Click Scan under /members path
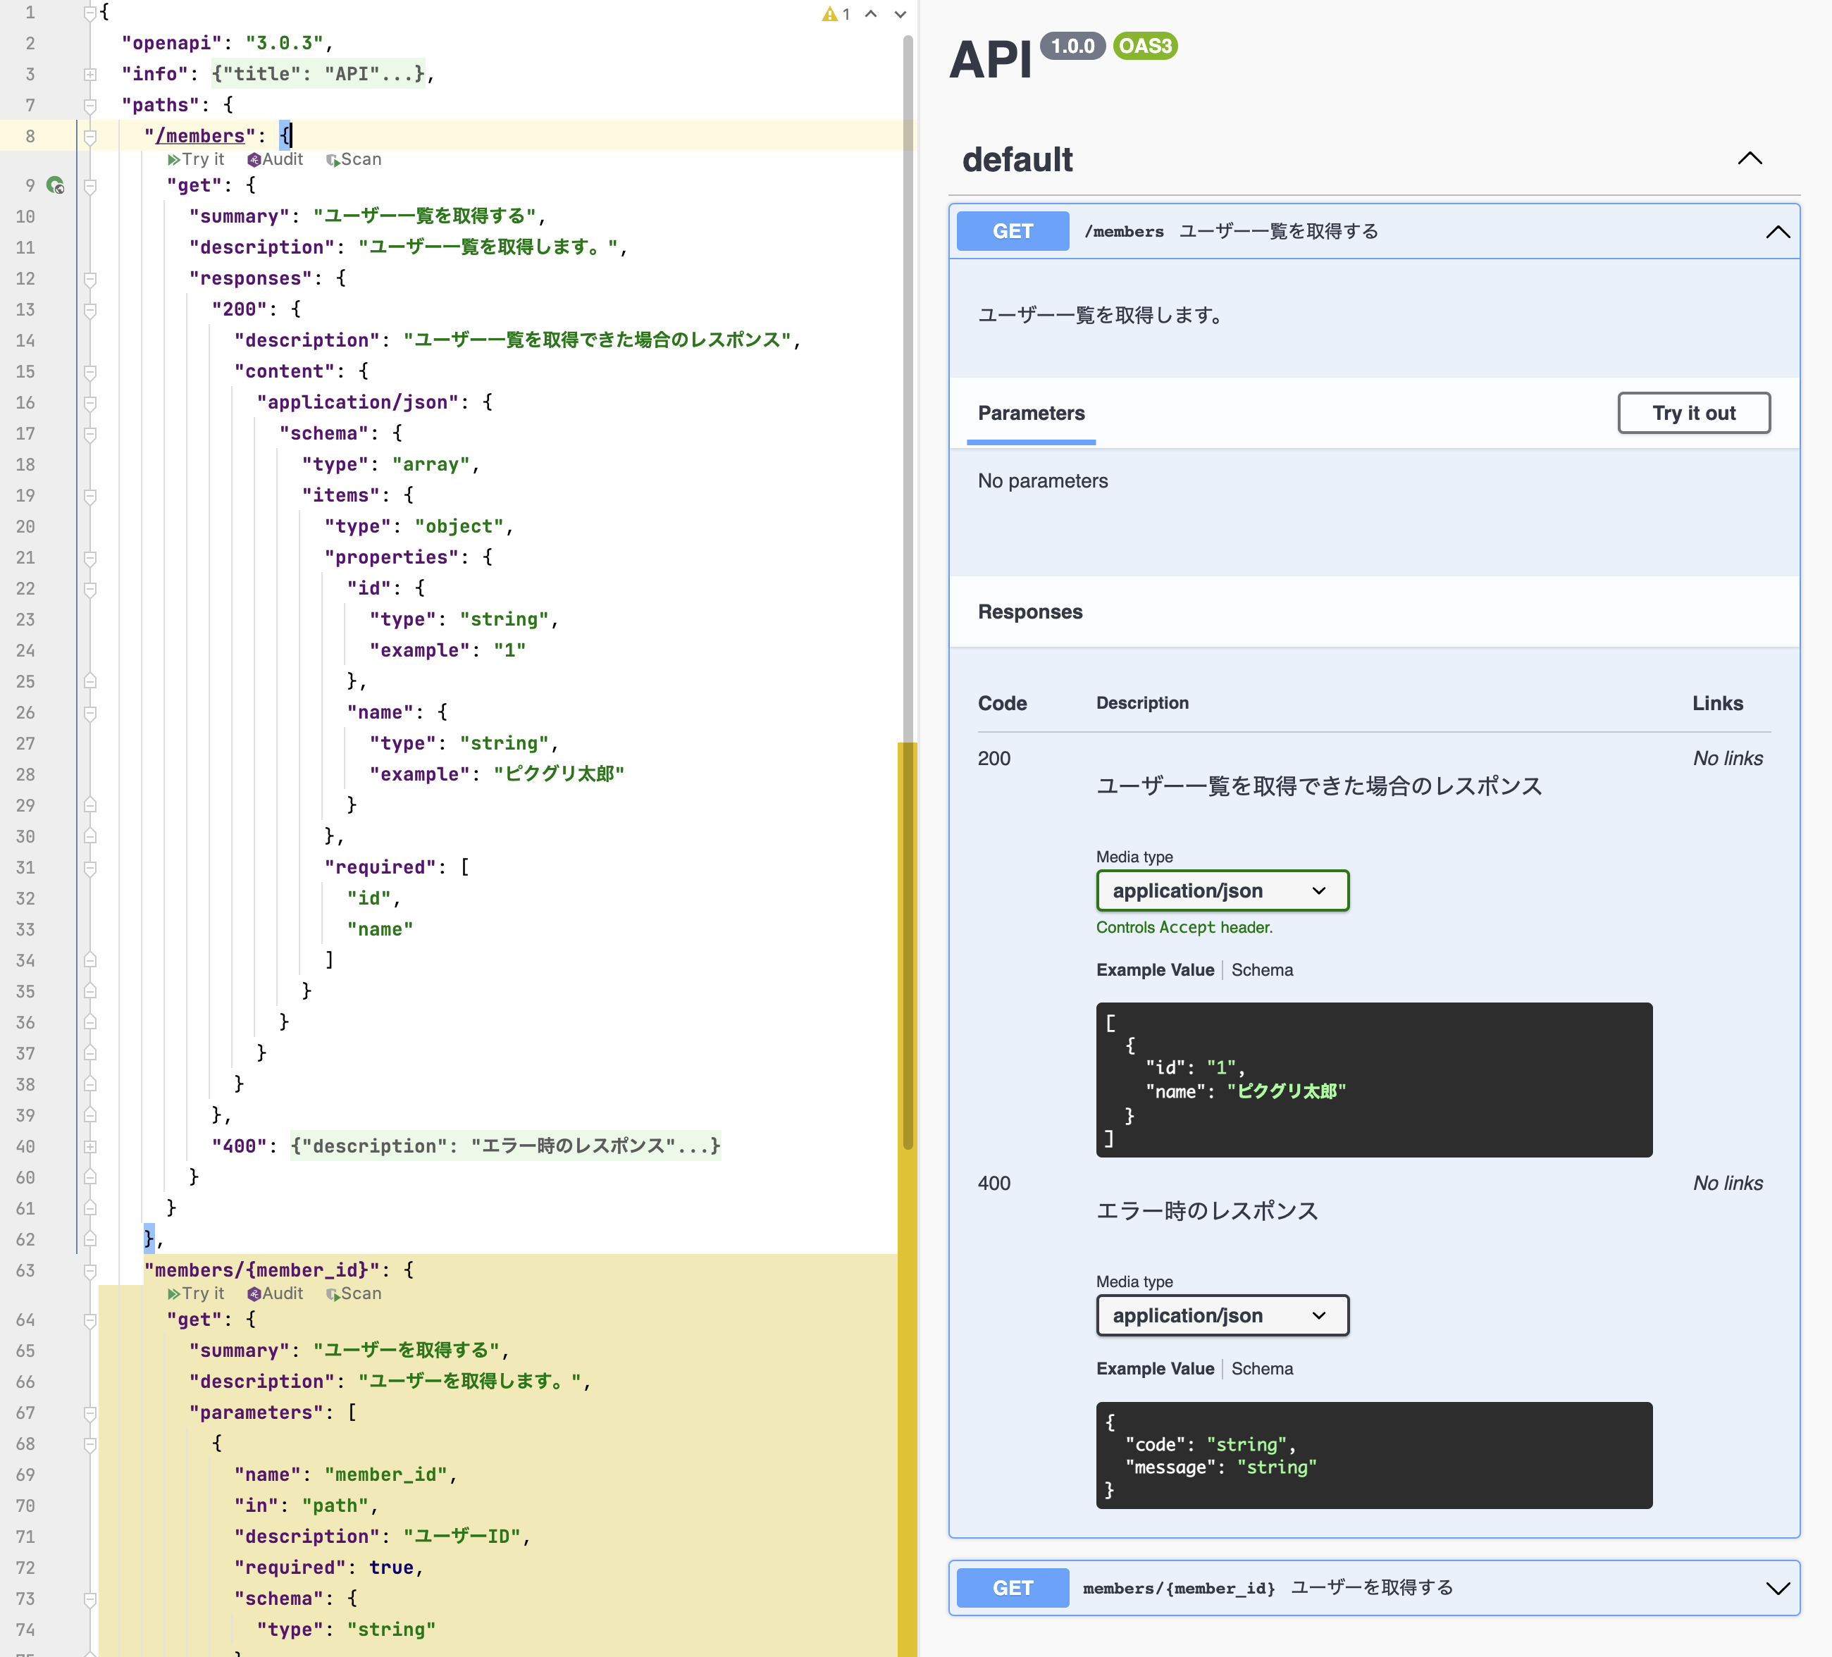The height and width of the screenshot is (1657, 1832). tap(354, 159)
